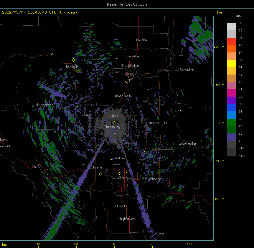Pick the magenta 39–42 dBZ legend swatch

point(232,93)
